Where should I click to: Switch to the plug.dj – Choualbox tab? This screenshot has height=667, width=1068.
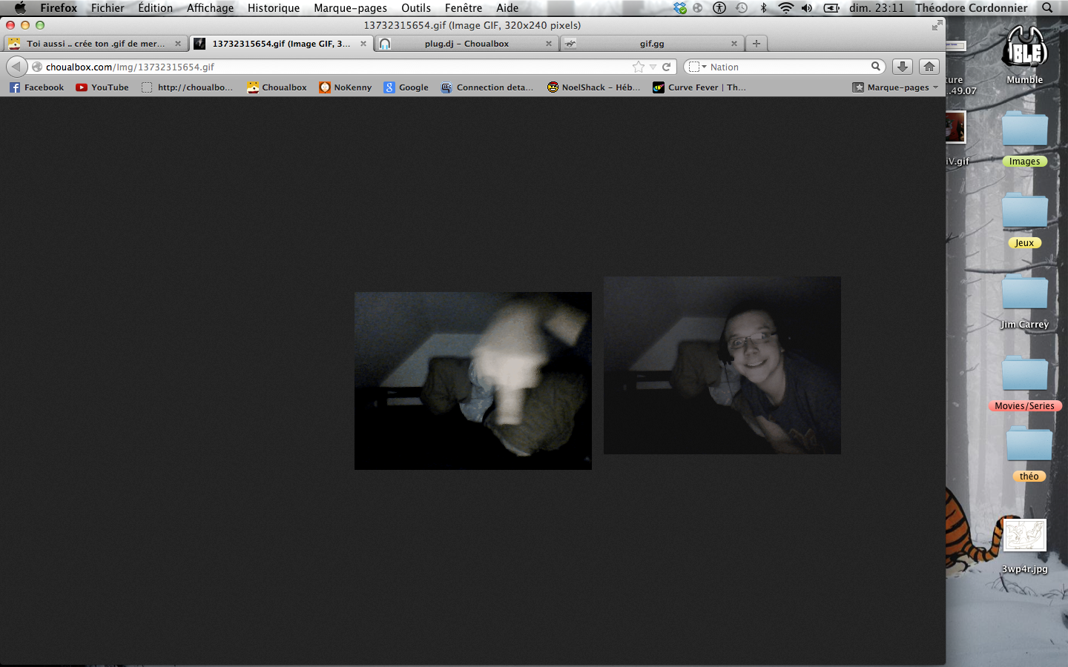pyautogui.click(x=467, y=44)
